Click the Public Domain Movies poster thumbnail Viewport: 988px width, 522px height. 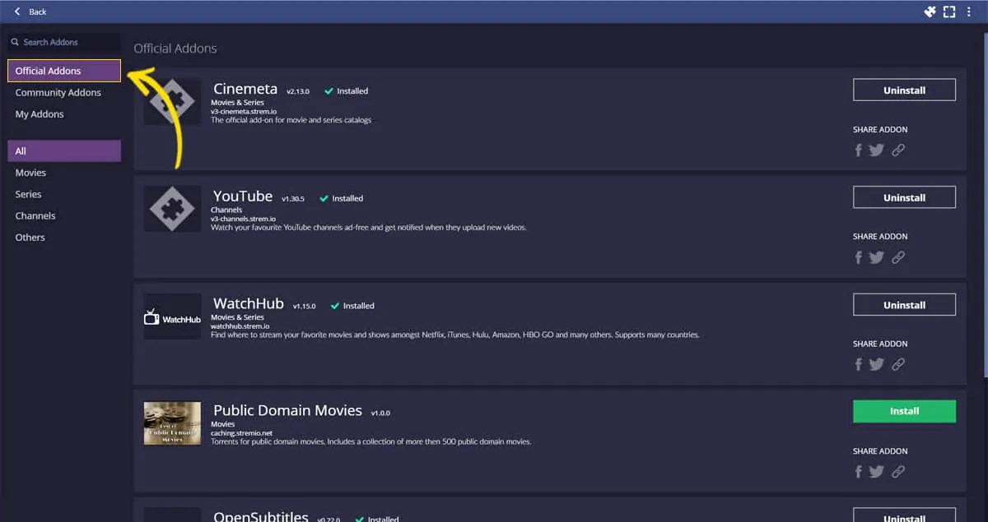tap(171, 423)
